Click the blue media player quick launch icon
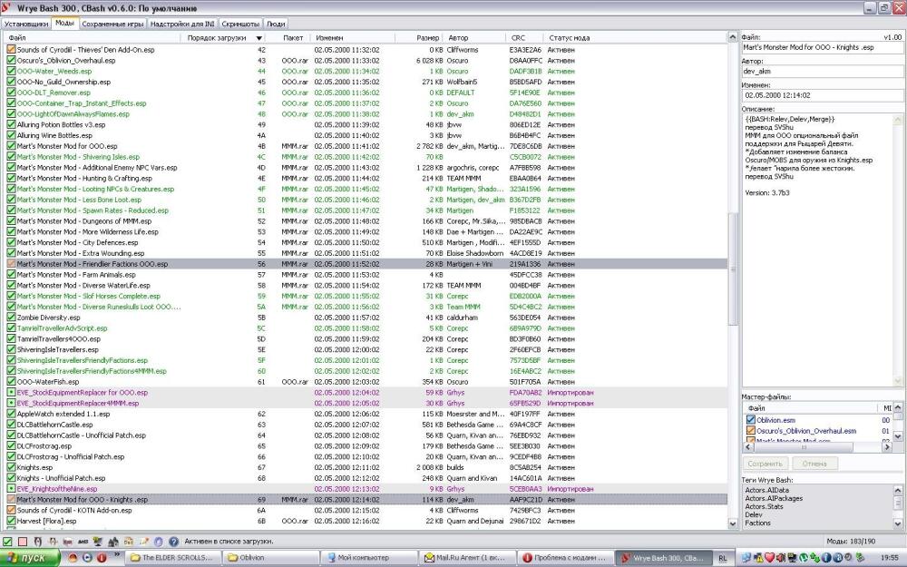Screen dimensions: 907x567 pos(87,558)
